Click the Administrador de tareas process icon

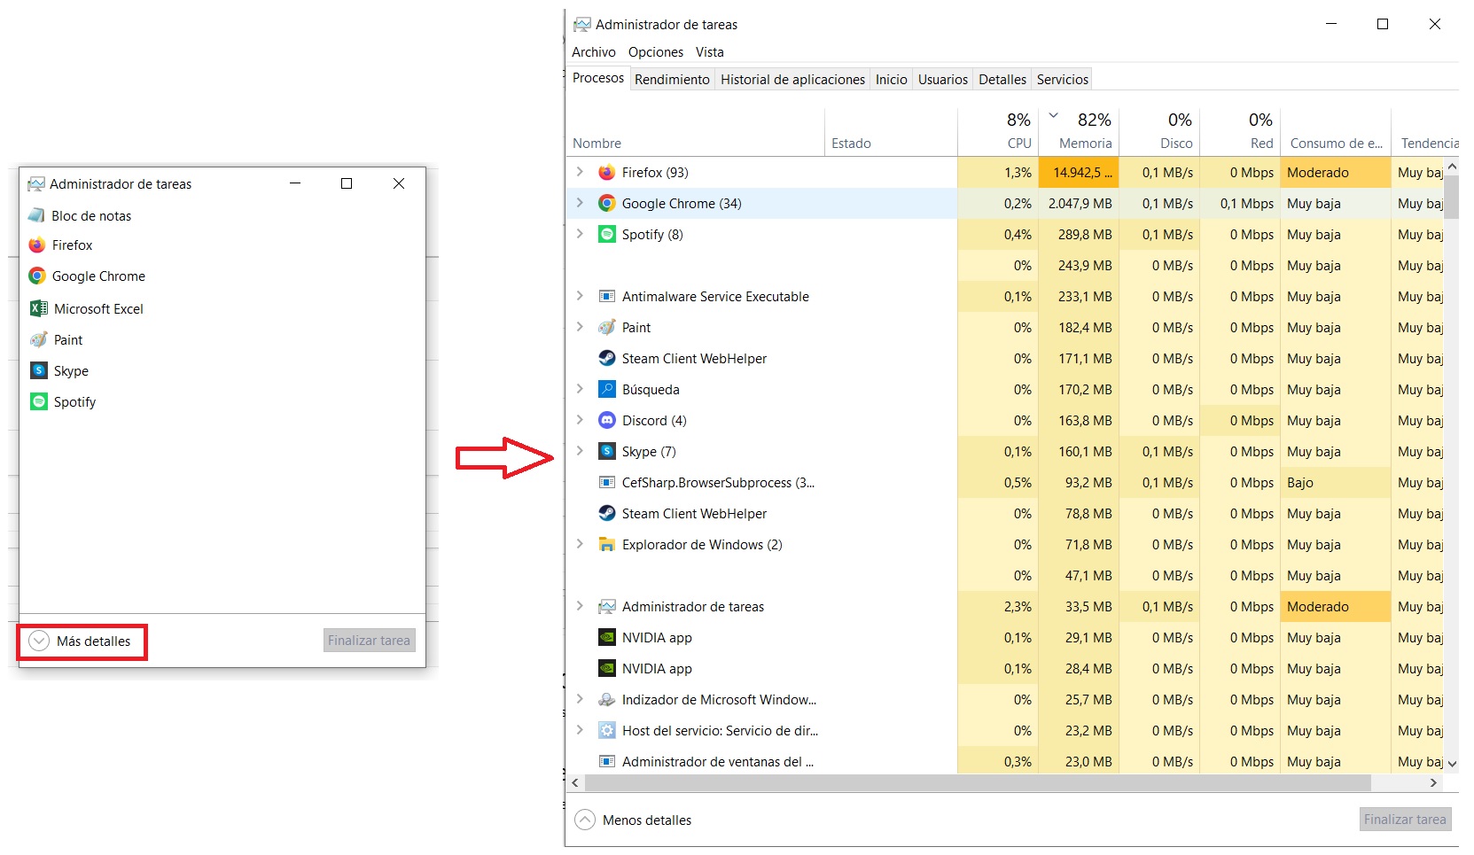[607, 607]
